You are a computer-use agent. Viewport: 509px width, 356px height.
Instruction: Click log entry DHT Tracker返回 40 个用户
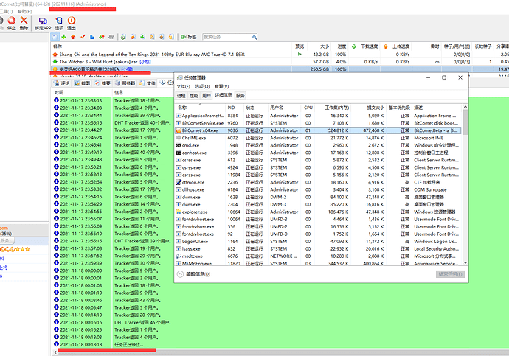click(142, 123)
